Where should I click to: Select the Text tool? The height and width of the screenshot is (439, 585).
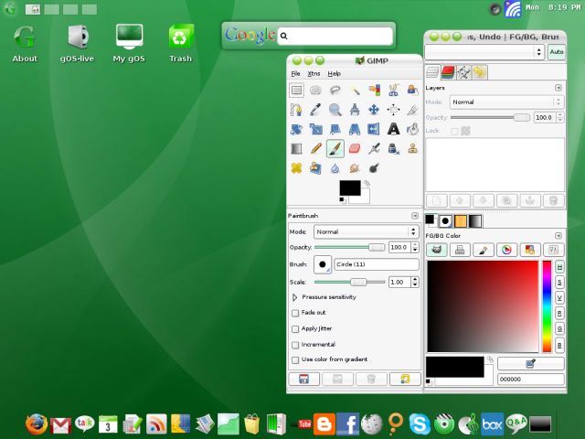click(393, 129)
